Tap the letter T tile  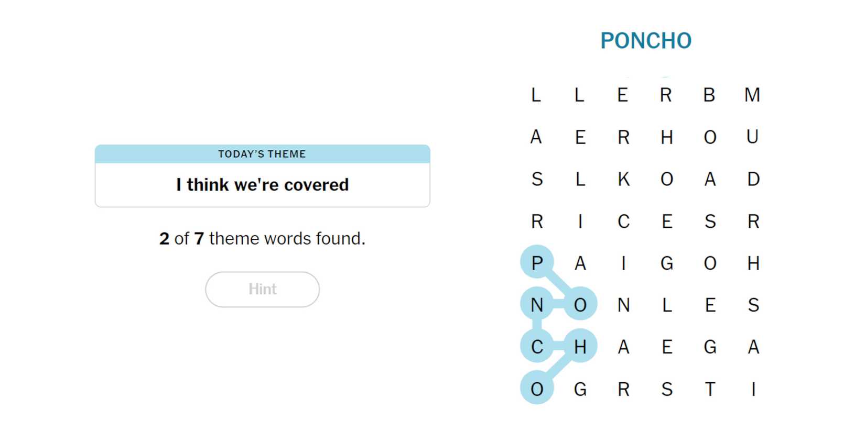click(710, 389)
